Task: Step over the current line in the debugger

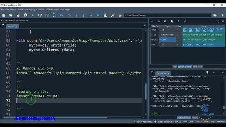Action: pos(69,15)
